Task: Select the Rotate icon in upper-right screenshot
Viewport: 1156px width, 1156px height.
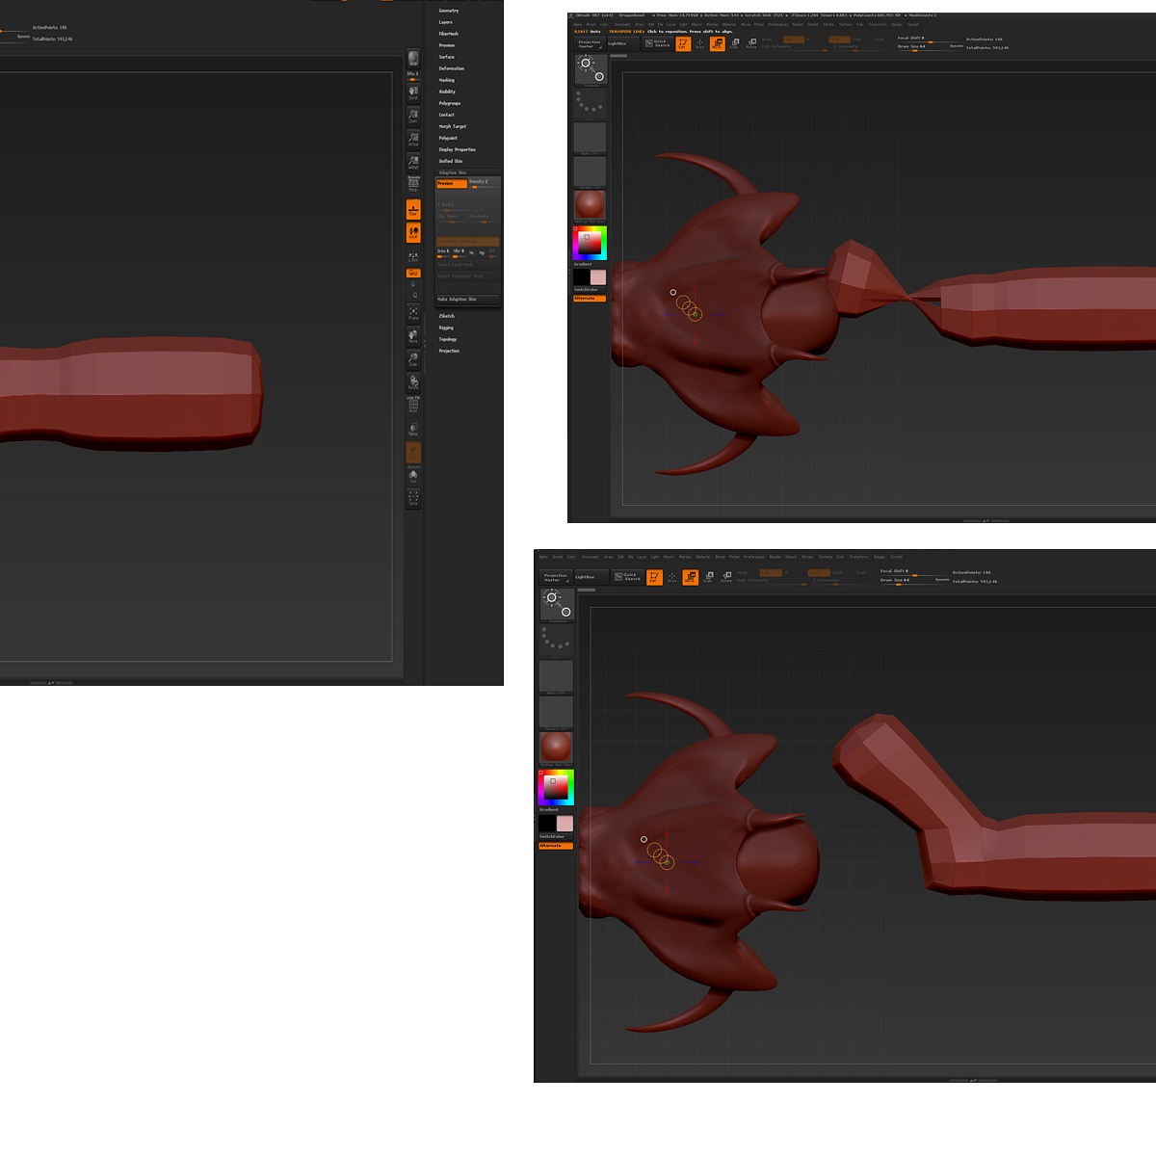Action: pyautogui.click(x=751, y=43)
